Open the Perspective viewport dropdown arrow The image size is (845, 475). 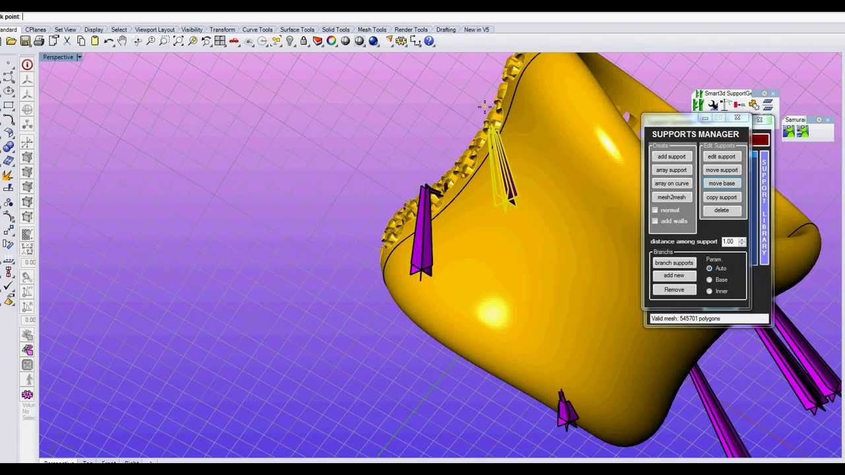[x=79, y=57]
